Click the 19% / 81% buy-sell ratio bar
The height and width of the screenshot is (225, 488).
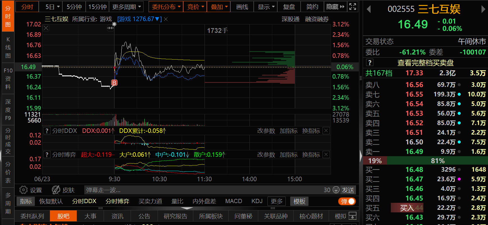(x=425, y=161)
